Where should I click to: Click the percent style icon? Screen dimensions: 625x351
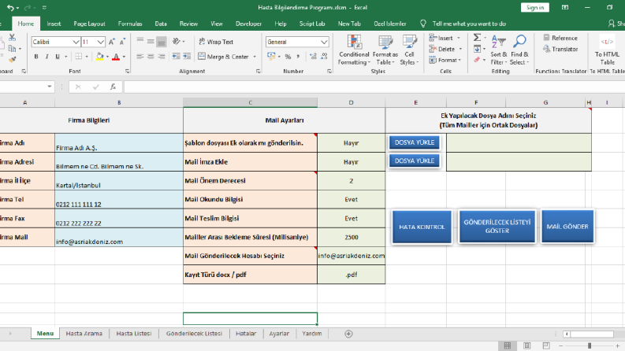point(288,57)
